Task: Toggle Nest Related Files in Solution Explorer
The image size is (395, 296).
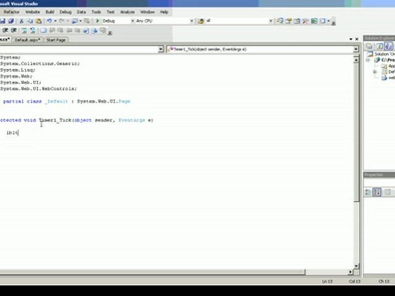Action: coord(388,46)
